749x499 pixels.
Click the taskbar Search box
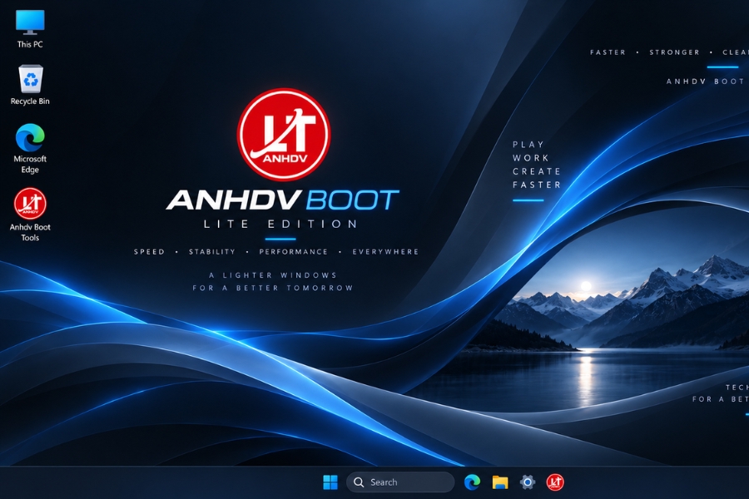click(x=400, y=482)
